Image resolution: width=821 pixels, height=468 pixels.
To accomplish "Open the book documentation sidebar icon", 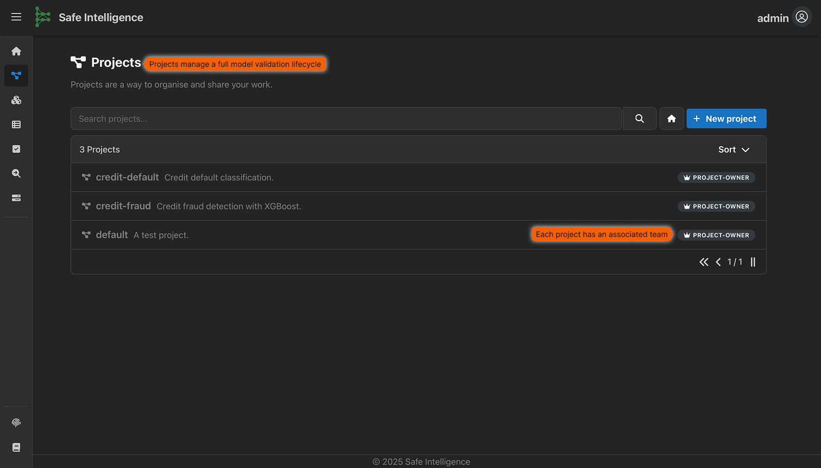I will point(16,447).
